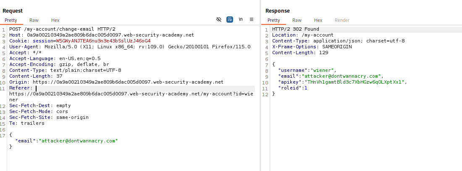
Task: Open the Request hamburger options menu
Action: coord(252,20)
